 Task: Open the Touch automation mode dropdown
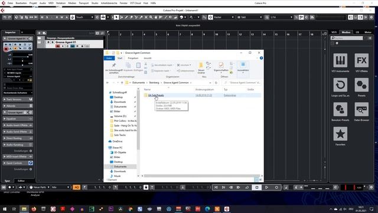coord(84,17)
